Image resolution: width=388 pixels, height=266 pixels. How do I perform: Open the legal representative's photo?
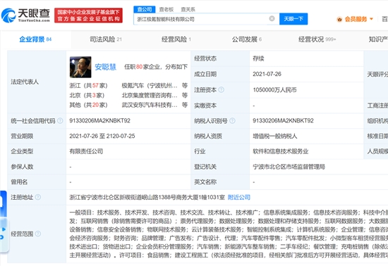[x=80, y=67]
